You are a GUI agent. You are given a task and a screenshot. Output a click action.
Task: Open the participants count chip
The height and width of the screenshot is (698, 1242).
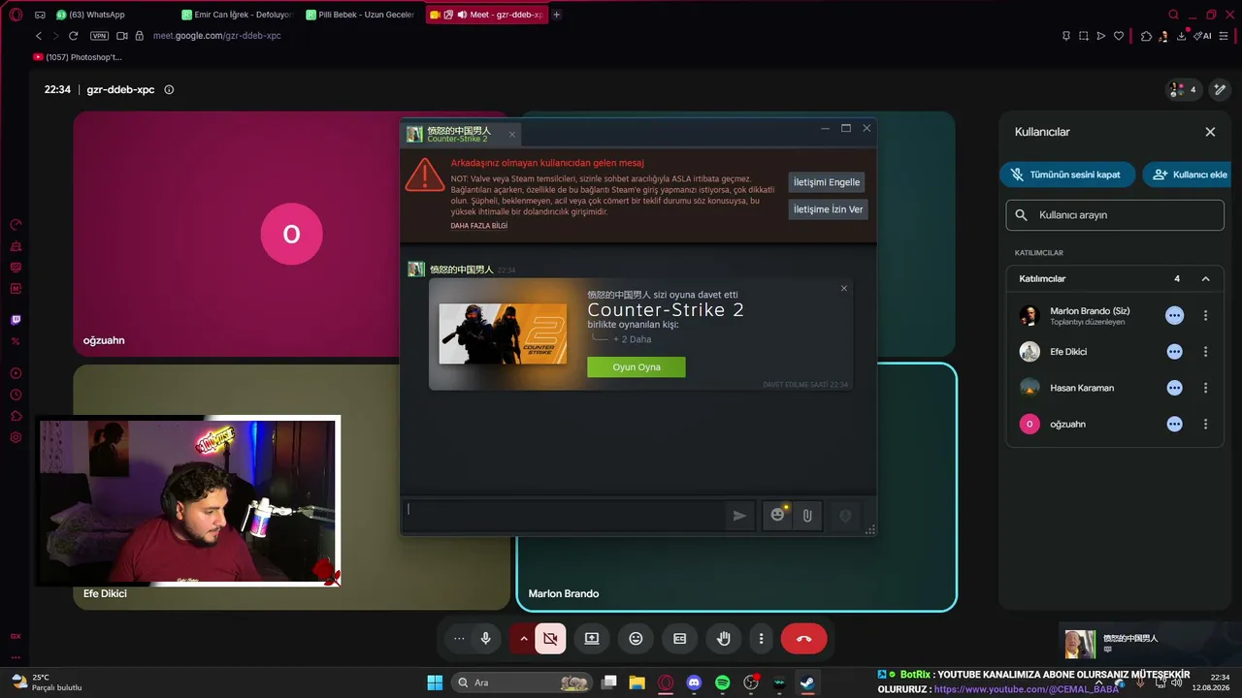1184,89
